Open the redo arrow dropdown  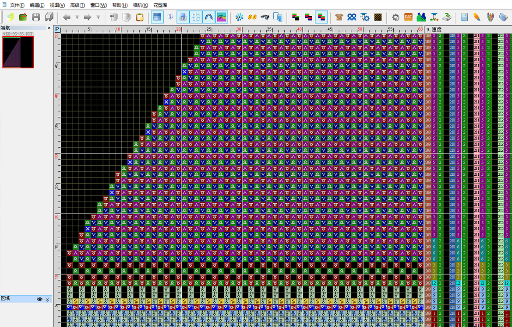click(98, 17)
